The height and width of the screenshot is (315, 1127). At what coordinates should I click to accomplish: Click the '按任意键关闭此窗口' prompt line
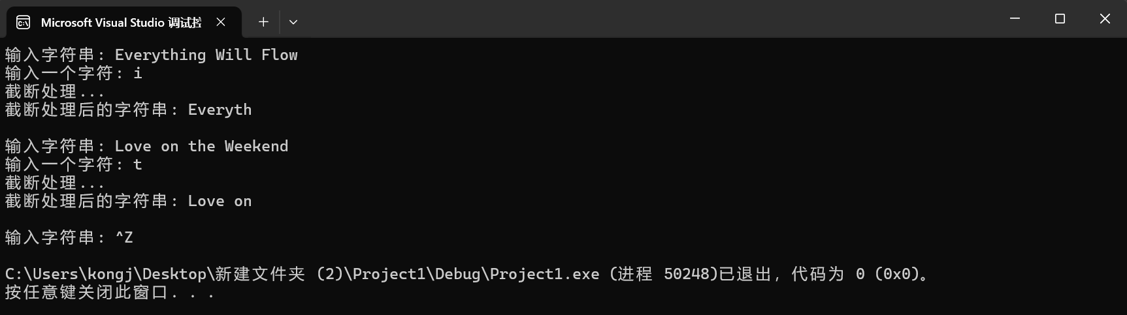point(110,292)
